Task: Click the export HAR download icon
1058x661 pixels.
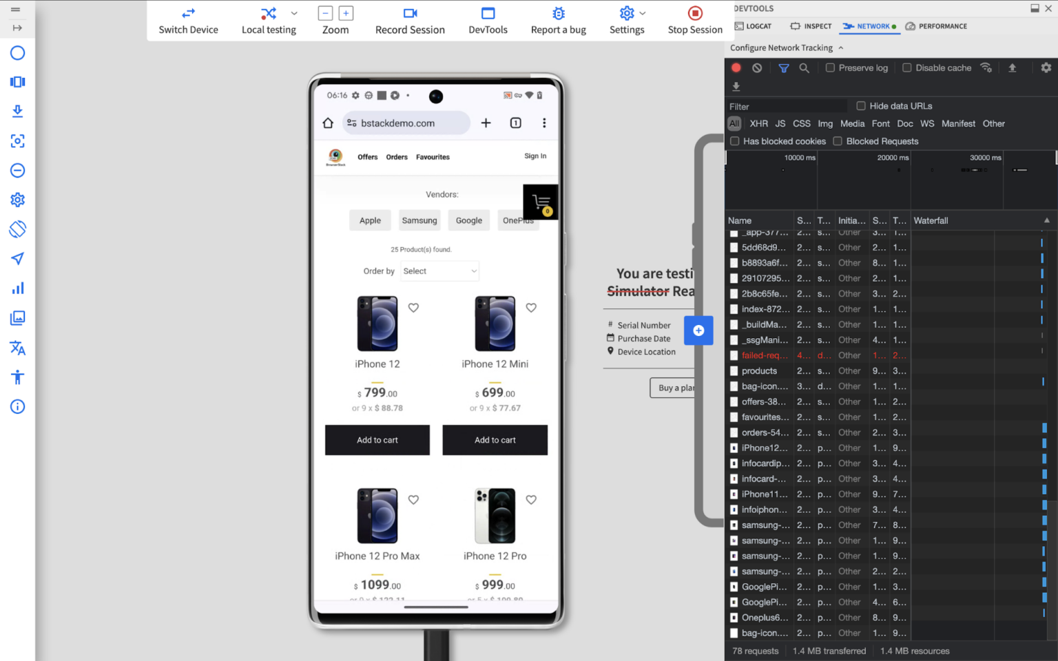Action: click(736, 86)
